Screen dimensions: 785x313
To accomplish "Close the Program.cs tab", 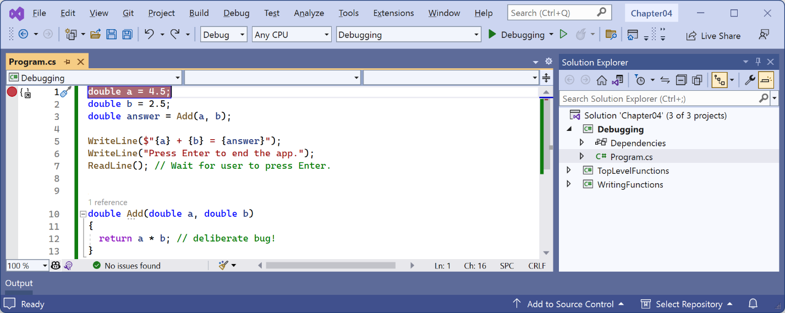I will (x=80, y=62).
